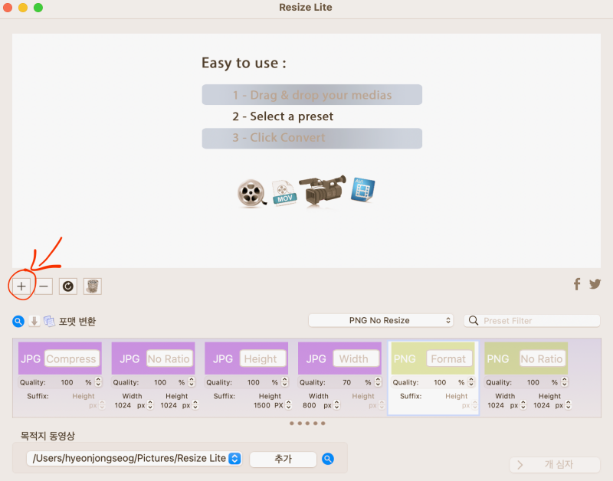
Task: Click the plus button to add media
Action: point(21,286)
